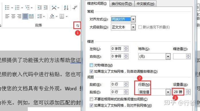200x111 pixels.
Task: Click the word "Word" in document text
Action: coord(70,89)
